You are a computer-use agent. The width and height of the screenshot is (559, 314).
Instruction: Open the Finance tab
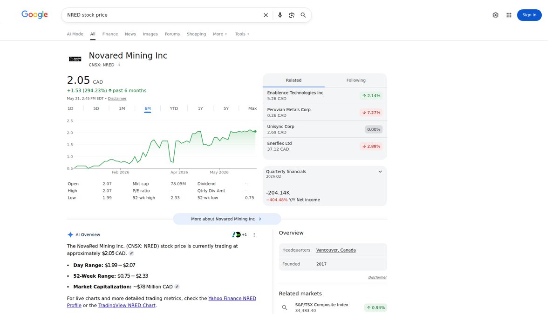pos(110,34)
